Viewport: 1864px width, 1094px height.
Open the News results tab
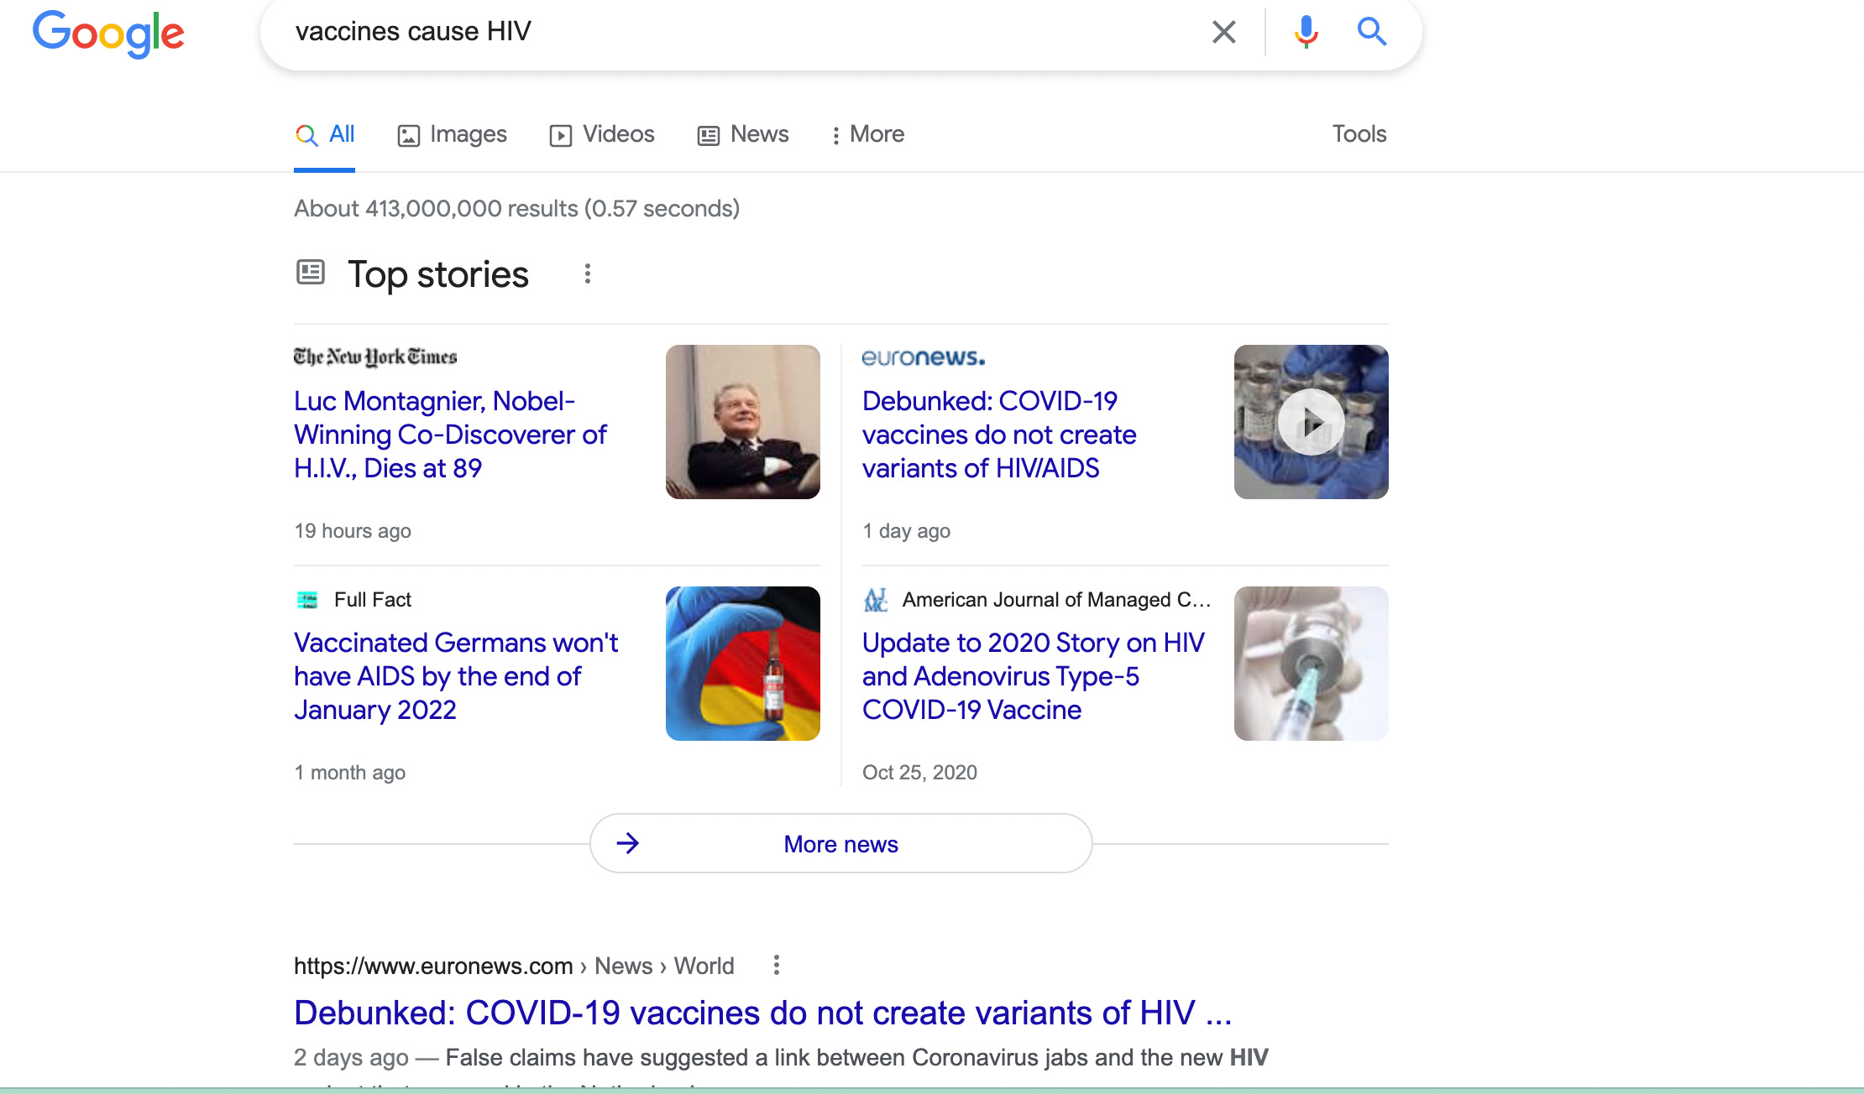pos(743,134)
